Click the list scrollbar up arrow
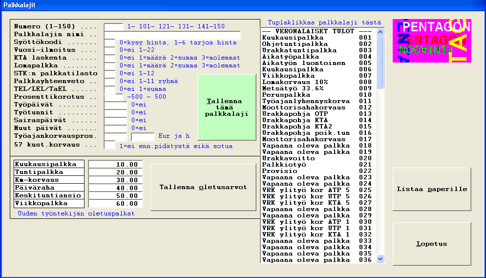The height and width of the screenshot is (278, 486). 381,32
